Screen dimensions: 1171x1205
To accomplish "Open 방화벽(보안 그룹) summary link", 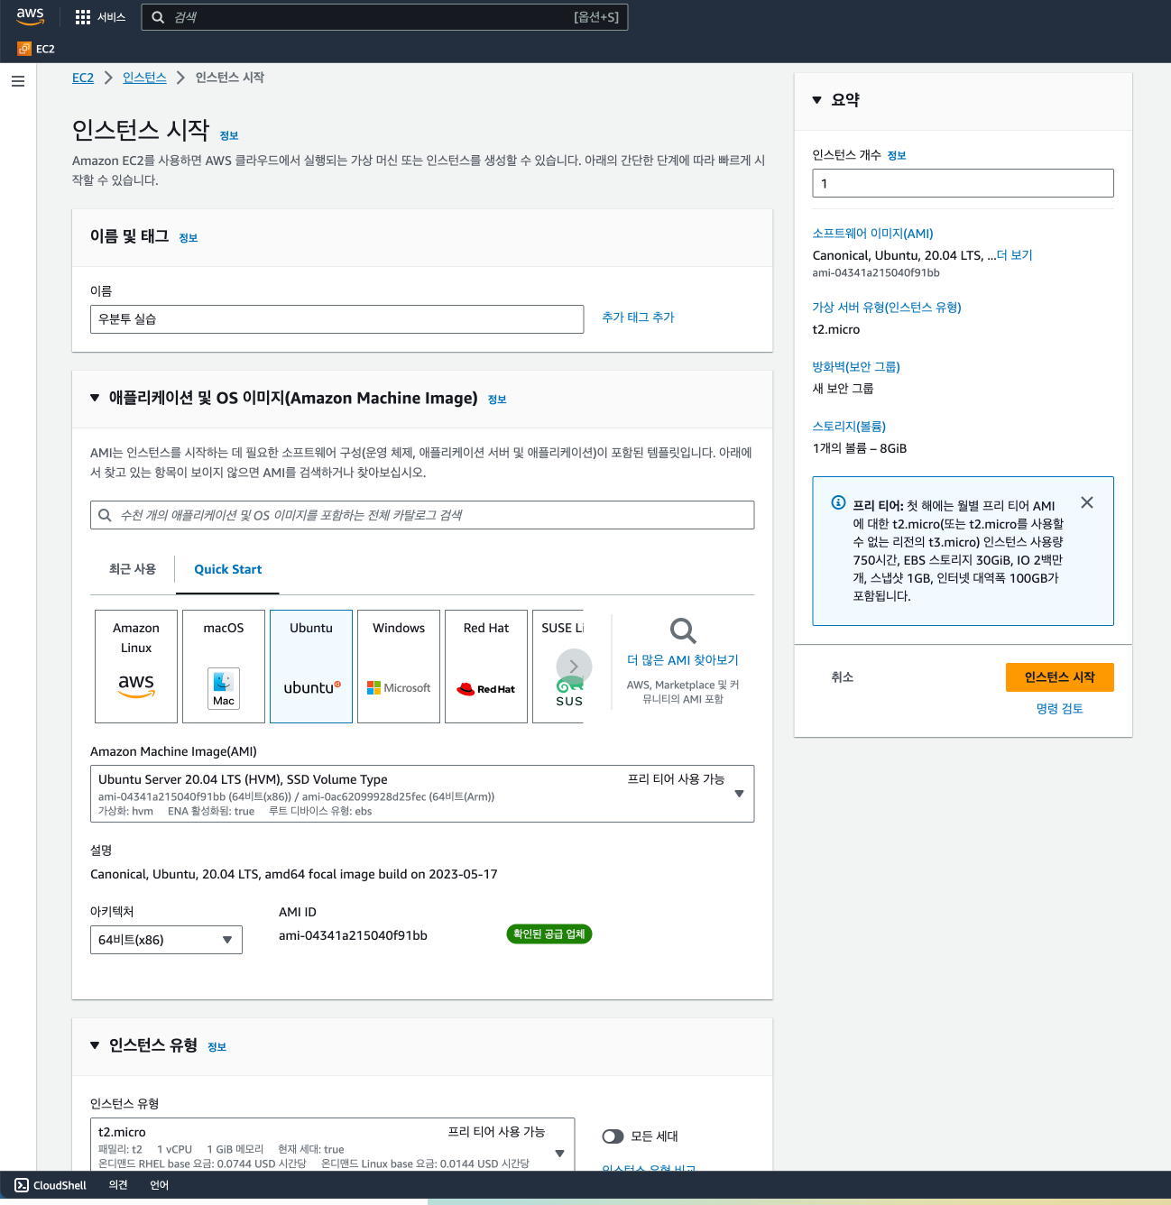I will tap(856, 367).
